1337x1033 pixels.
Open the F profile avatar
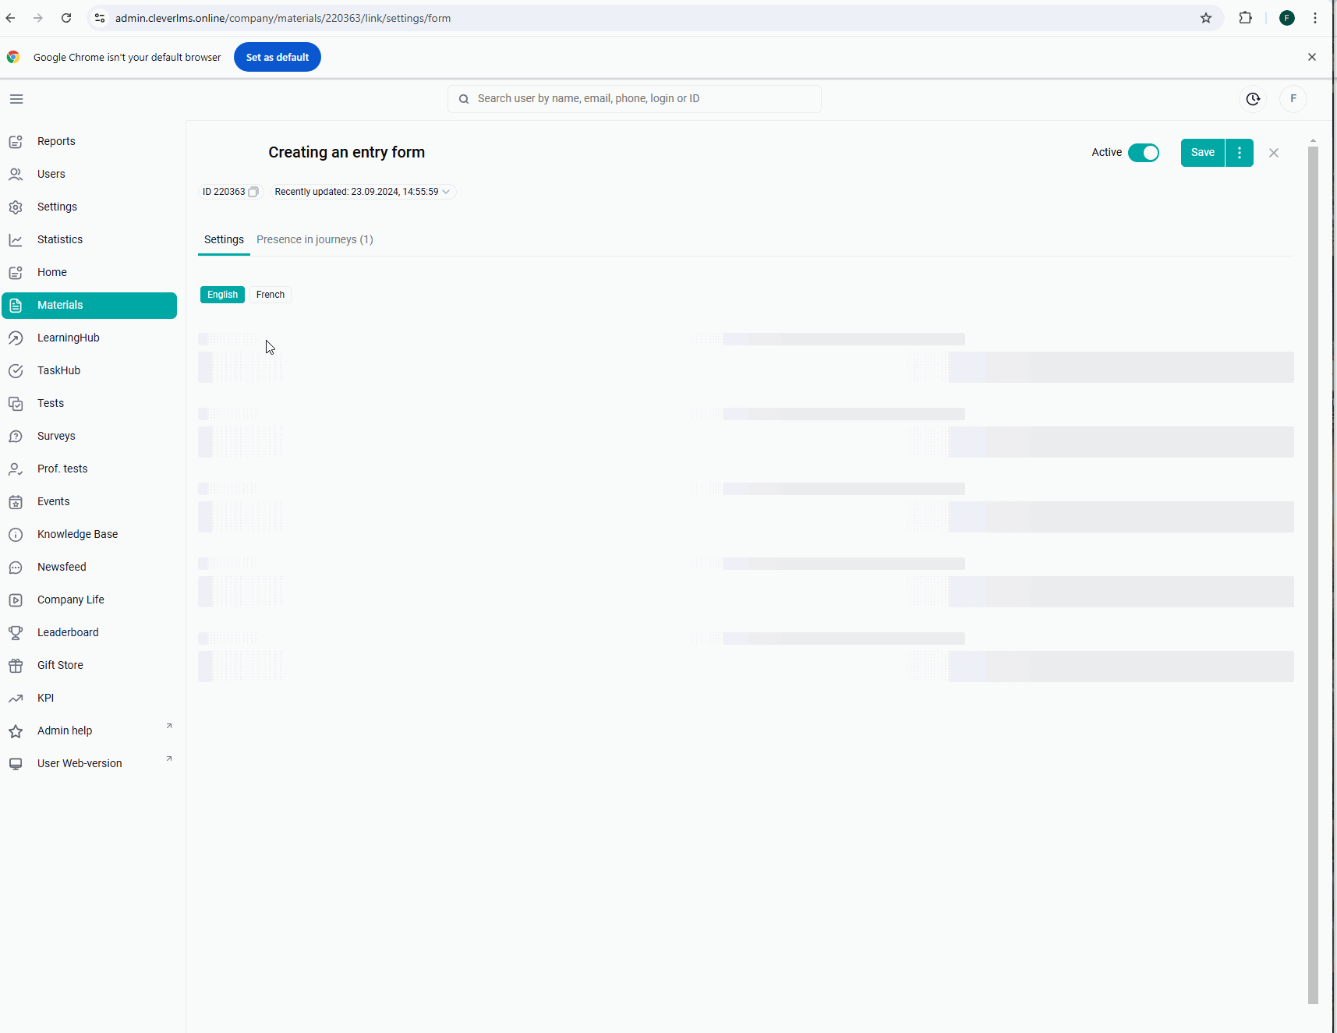1293,99
